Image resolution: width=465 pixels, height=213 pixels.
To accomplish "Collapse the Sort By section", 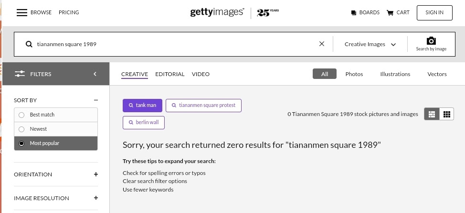I will point(96,100).
